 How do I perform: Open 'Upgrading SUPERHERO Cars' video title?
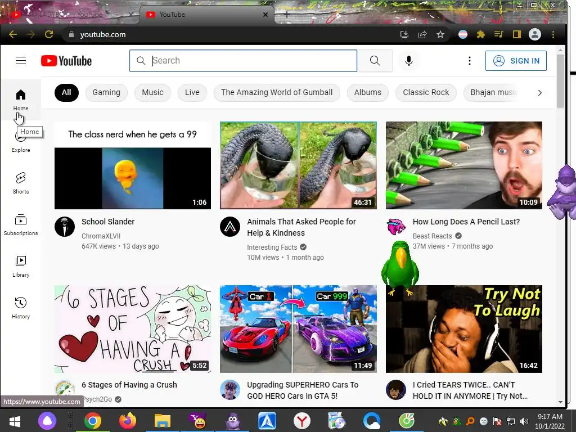click(x=302, y=390)
